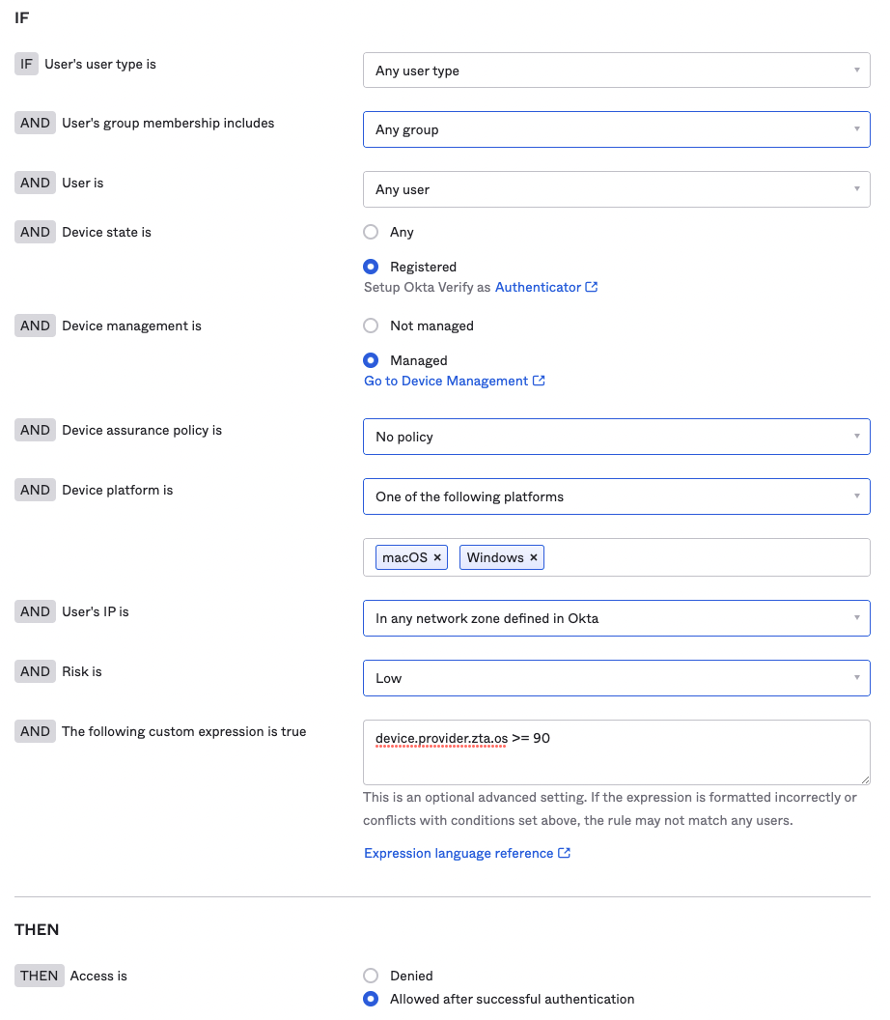Click into the custom expression text area
Screen dimensions: 890x1020
click(616, 752)
